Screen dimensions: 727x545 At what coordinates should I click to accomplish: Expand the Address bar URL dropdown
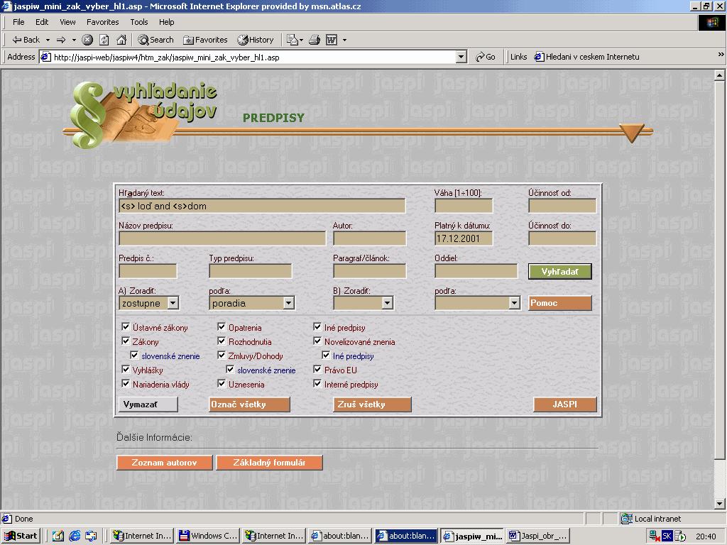click(x=461, y=57)
